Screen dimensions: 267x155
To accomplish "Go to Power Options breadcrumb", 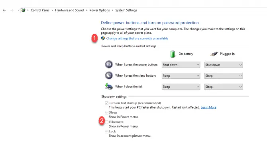I will click(100, 10).
